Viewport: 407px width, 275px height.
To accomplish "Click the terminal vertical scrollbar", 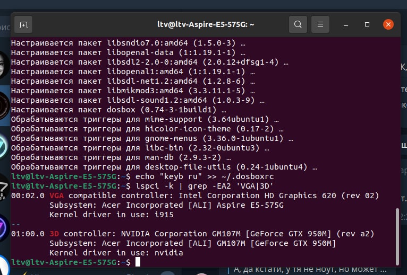I will [x=397, y=237].
